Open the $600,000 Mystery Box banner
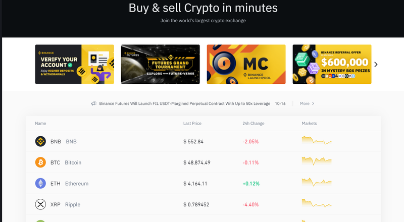The height and width of the screenshot is (222, 404). point(332,65)
